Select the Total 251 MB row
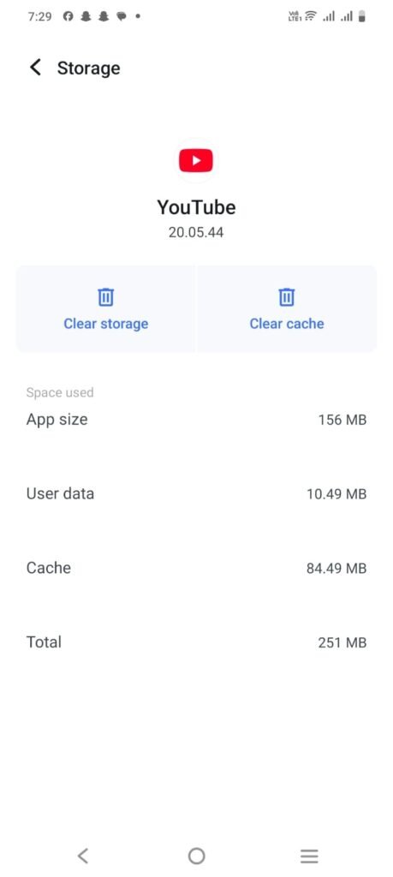The height and width of the screenshot is (877, 393). point(196,642)
